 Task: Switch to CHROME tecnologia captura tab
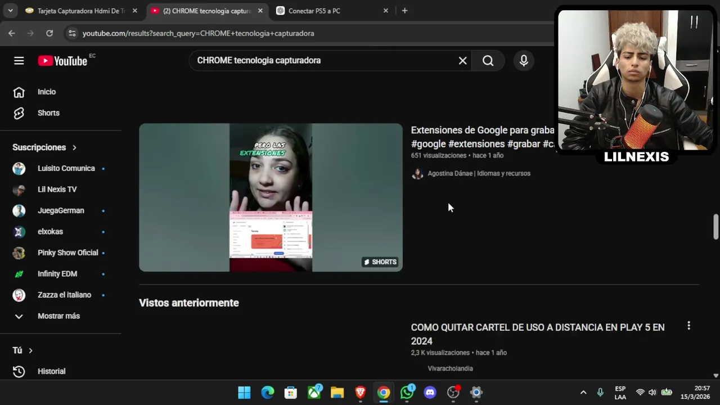tap(206, 11)
